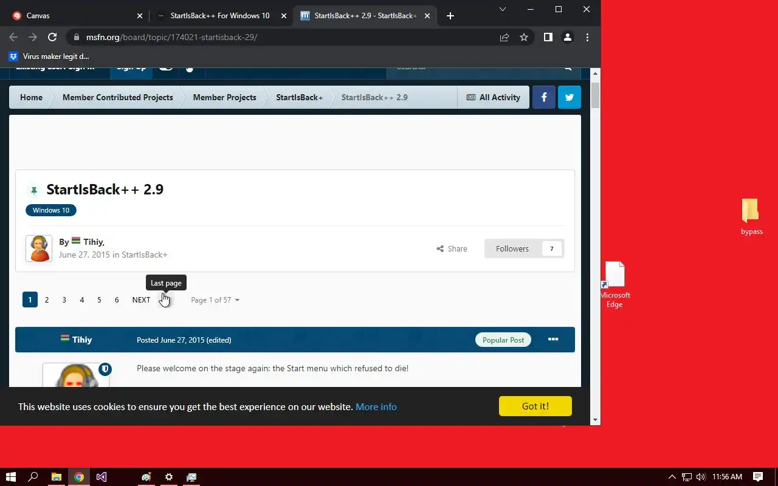Click the Twitter share icon

570,97
